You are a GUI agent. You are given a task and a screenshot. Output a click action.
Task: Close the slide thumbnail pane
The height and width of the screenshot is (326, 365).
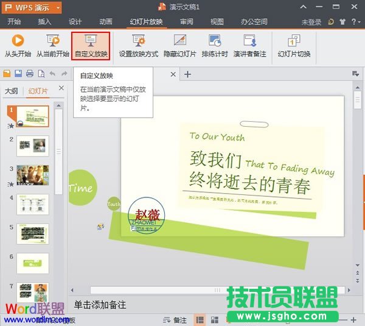click(x=61, y=88)
